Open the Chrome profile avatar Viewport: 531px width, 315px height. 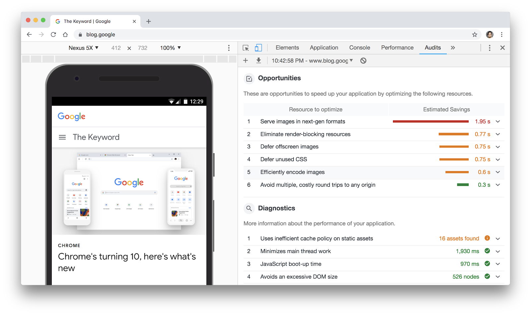tap(490, 34)
